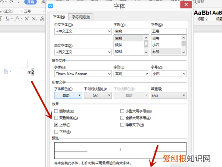Click the redo arrow in the title bar
This screenshot has height=167, width=222.
11,2
